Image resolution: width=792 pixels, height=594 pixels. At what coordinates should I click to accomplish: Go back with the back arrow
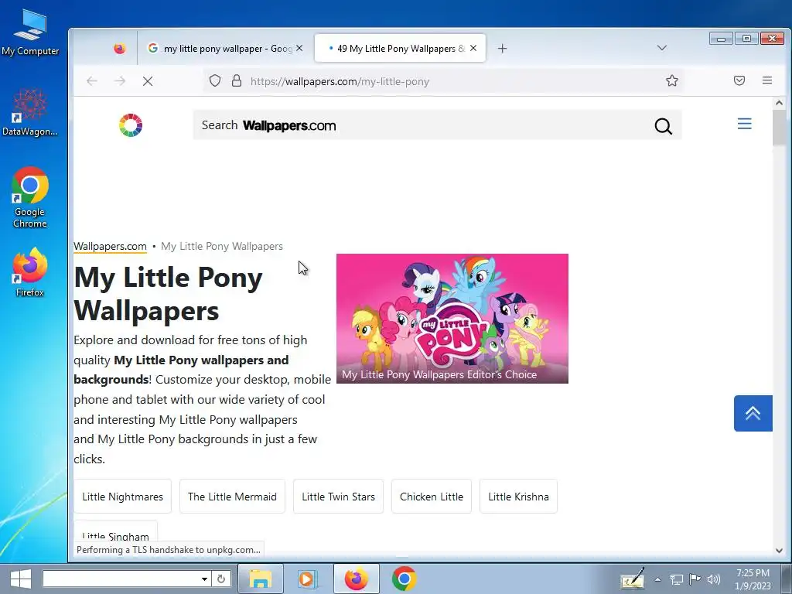(91, 80)
